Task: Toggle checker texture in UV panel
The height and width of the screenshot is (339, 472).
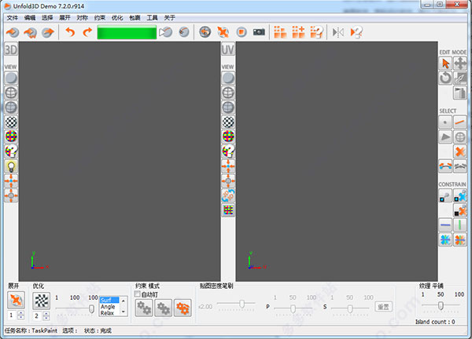Action: (228, 122)
